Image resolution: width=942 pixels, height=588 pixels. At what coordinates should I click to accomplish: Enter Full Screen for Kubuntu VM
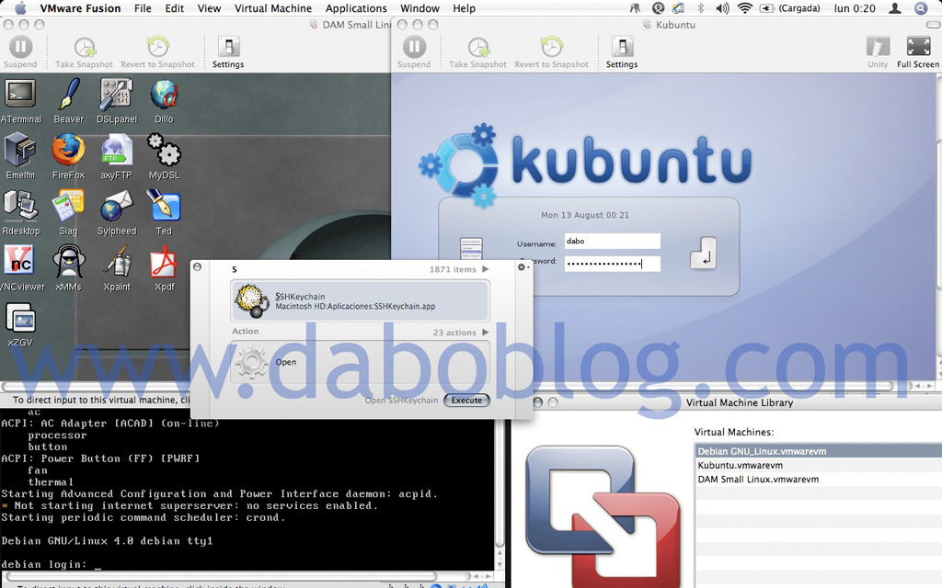[918, 52]
